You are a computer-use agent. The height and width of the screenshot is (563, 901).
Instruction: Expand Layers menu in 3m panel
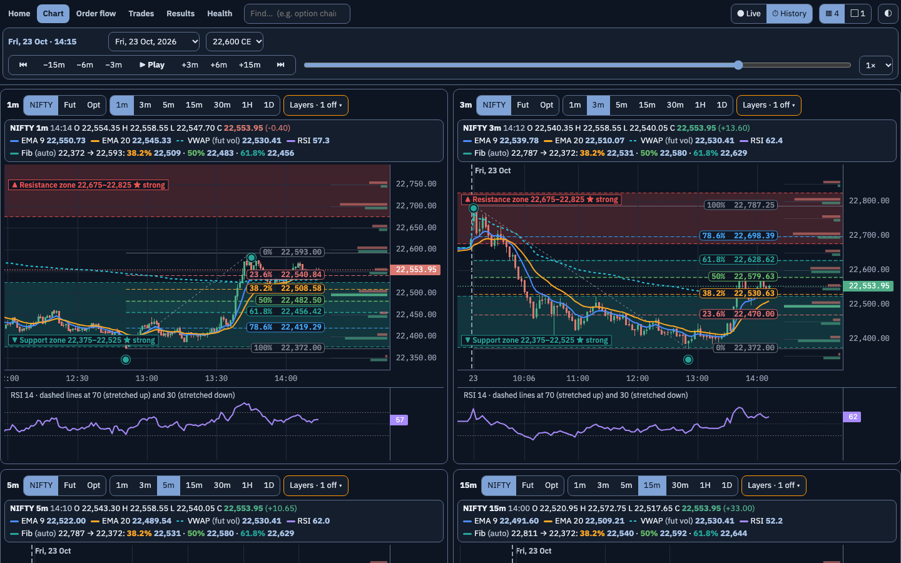click(769, 105)
